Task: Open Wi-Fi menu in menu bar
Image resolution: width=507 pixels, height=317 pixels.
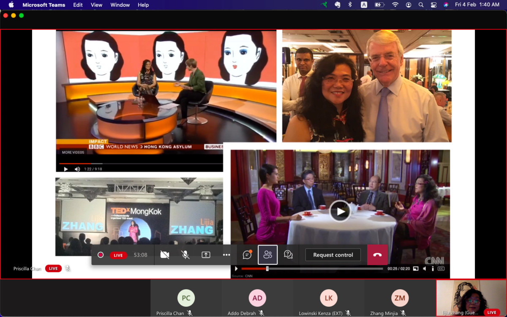Action: [395, 5]
